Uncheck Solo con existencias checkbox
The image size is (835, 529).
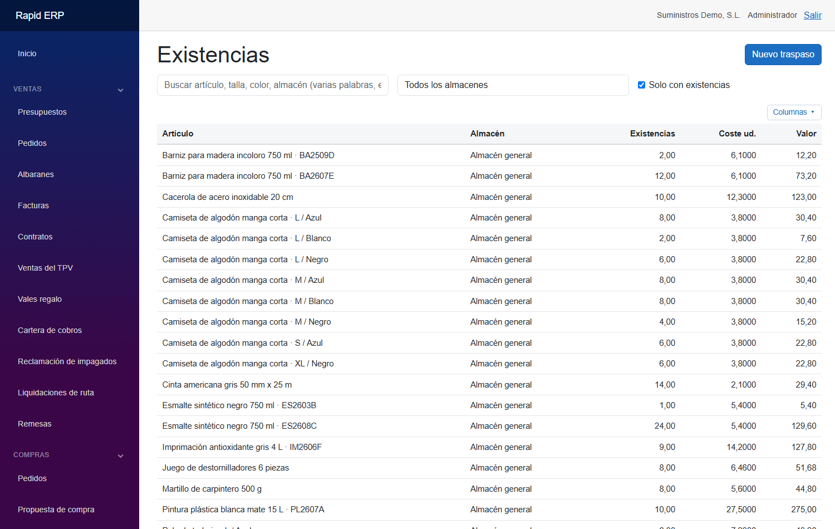coord(641,85)
